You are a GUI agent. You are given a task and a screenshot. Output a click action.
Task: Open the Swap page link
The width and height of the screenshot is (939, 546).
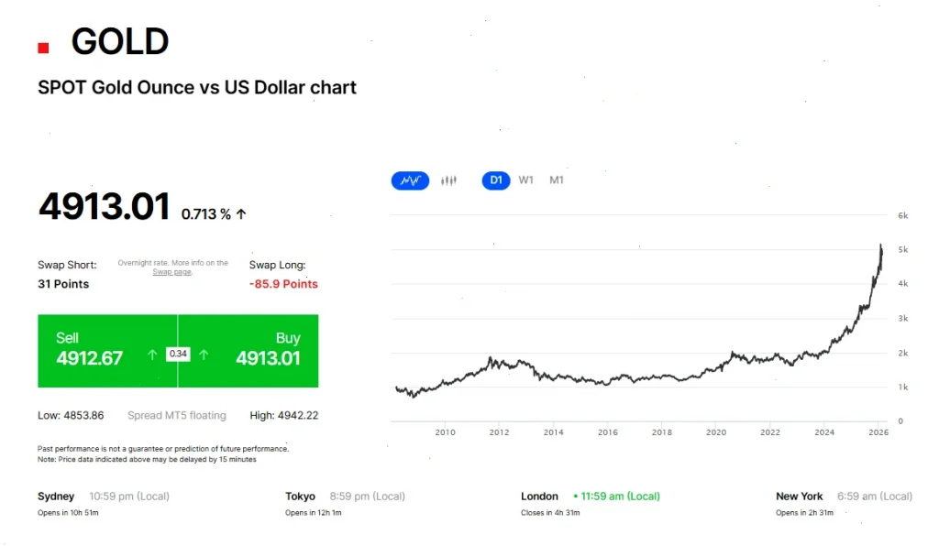tap(171, 271)
